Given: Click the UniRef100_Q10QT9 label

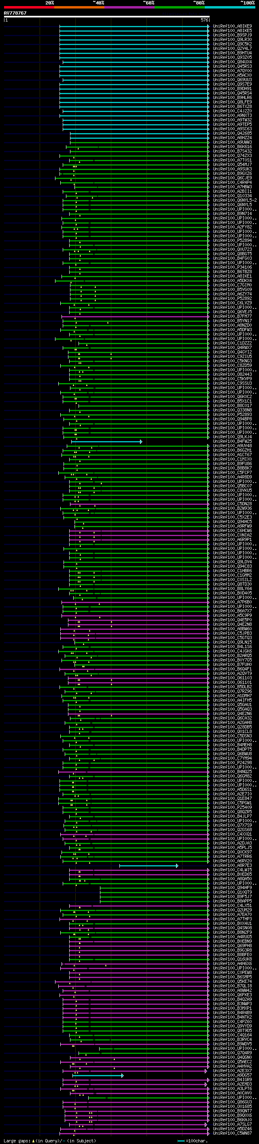Looking at the screenshot, I should coord(232,892).
